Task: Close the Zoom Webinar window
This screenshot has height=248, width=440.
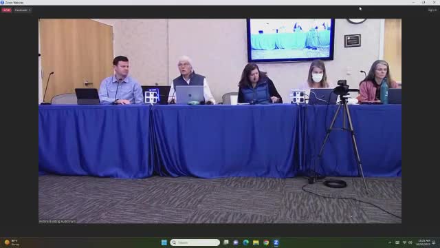Action: click(434, 2)
